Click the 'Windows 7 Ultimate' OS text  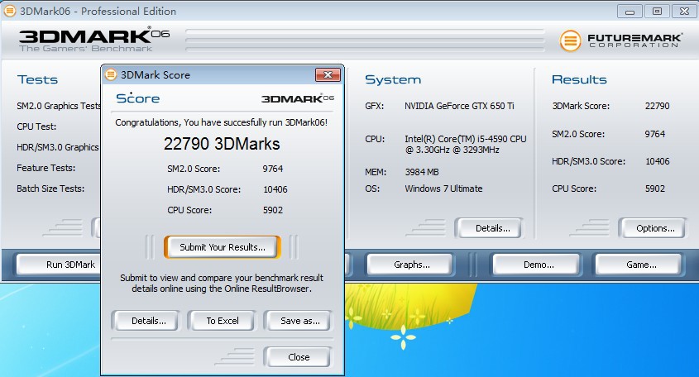[x=443, y=188]
